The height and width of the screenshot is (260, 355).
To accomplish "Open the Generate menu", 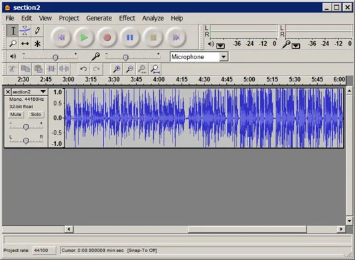I will [99, 18].
